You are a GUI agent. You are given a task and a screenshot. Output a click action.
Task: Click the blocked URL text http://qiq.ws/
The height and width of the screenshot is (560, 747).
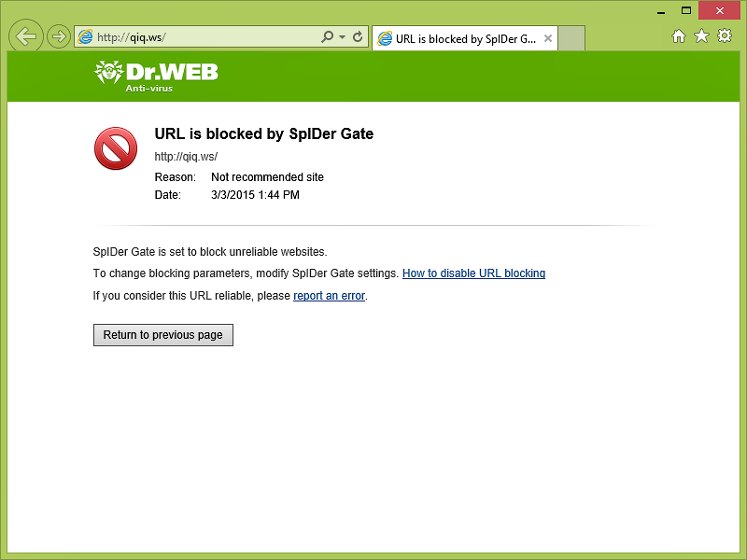(x=186, y=157)
